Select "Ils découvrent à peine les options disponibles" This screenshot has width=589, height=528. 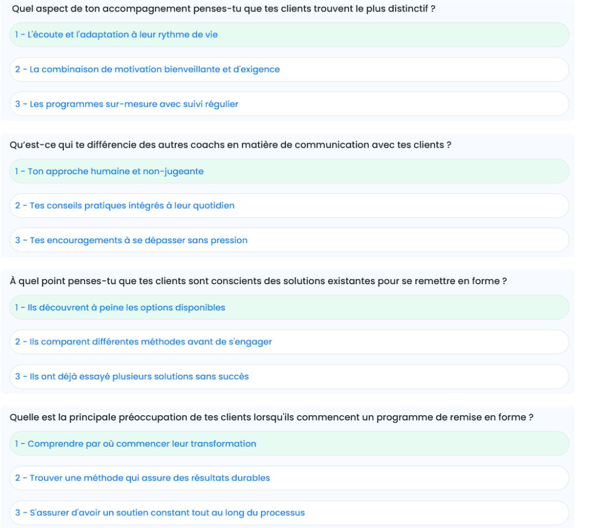(289, 308)
